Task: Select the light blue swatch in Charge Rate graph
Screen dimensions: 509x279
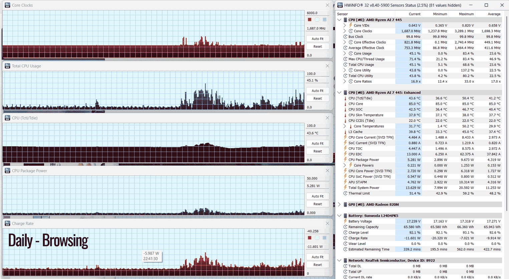Action: (x=317, y=238)
